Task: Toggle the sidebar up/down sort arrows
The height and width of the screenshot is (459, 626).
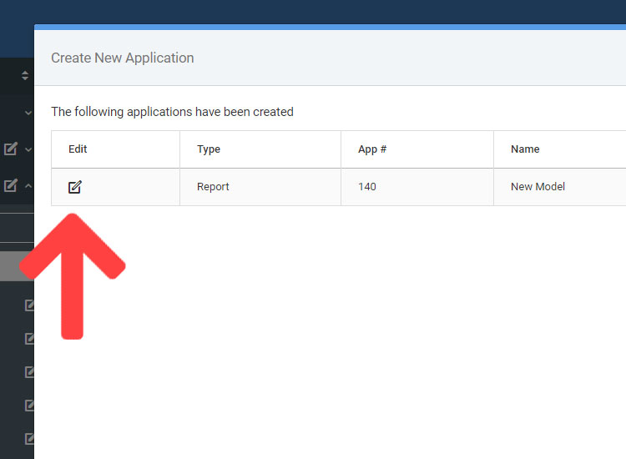Action: coord(25,75)
